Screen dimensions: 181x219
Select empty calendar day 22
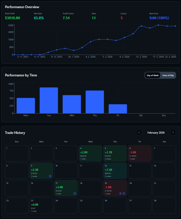click(x=17, y=206)
